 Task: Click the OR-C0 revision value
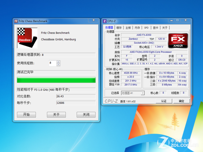pyautogui.click(x=182, y=60)
